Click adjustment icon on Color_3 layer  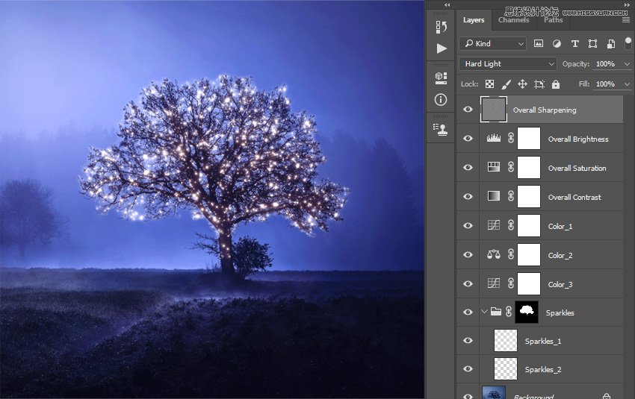pos(493,283)
